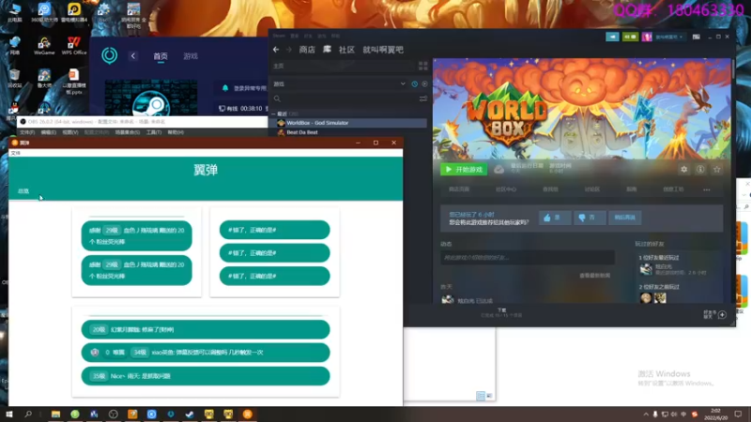This screenshot has height=422, width=751.
Task: Click the green friends-online button in Steam header
Action: 630,37
